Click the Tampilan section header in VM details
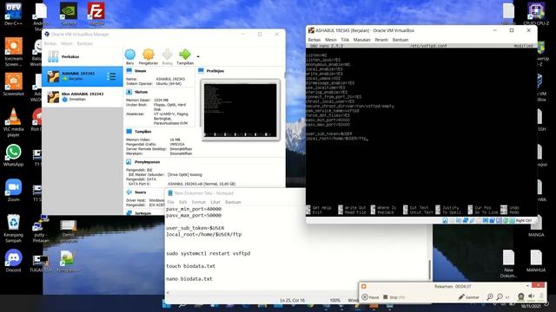Screen dimensions: 556x312 [x=142, y=132]
